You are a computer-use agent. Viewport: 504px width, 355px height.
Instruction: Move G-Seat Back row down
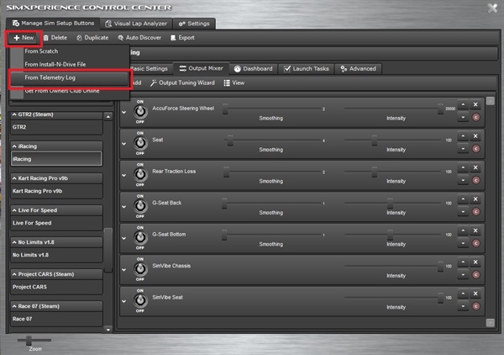pyautogui.click(x=463, y=212)
